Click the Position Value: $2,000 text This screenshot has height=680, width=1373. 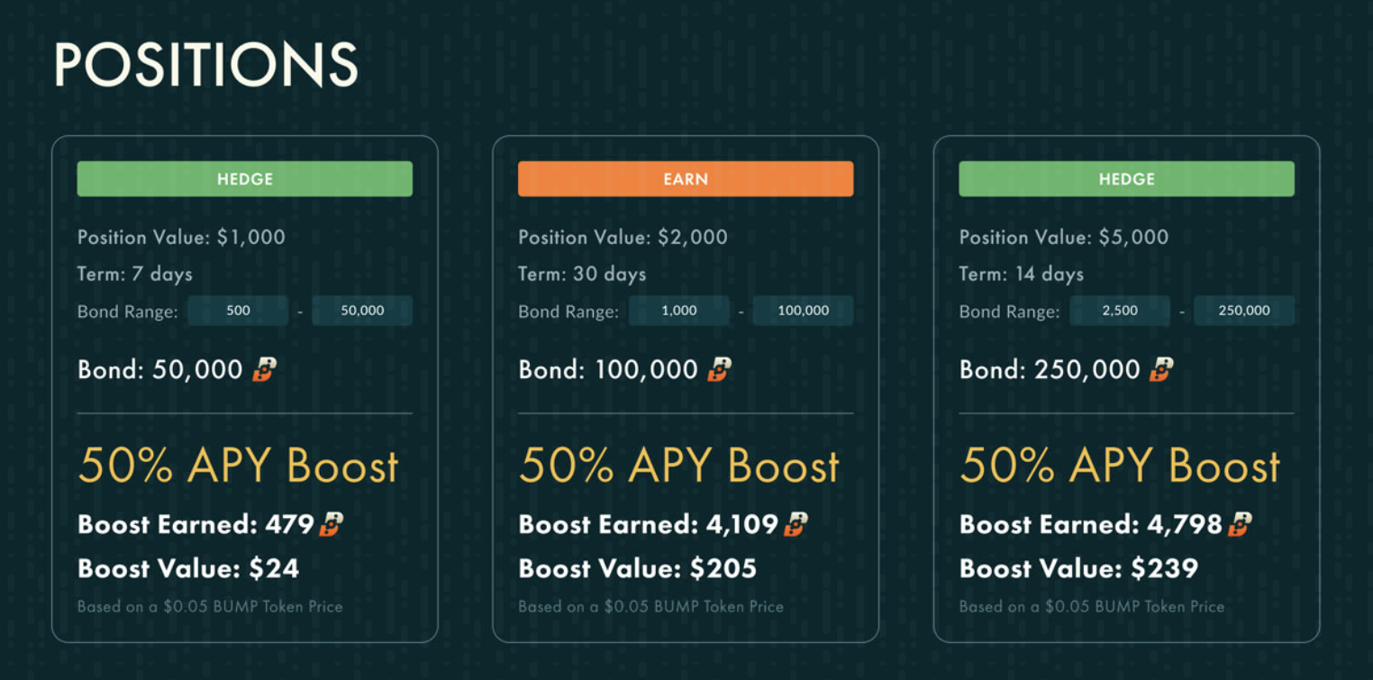pyautogui.click(x=623, y=238)
